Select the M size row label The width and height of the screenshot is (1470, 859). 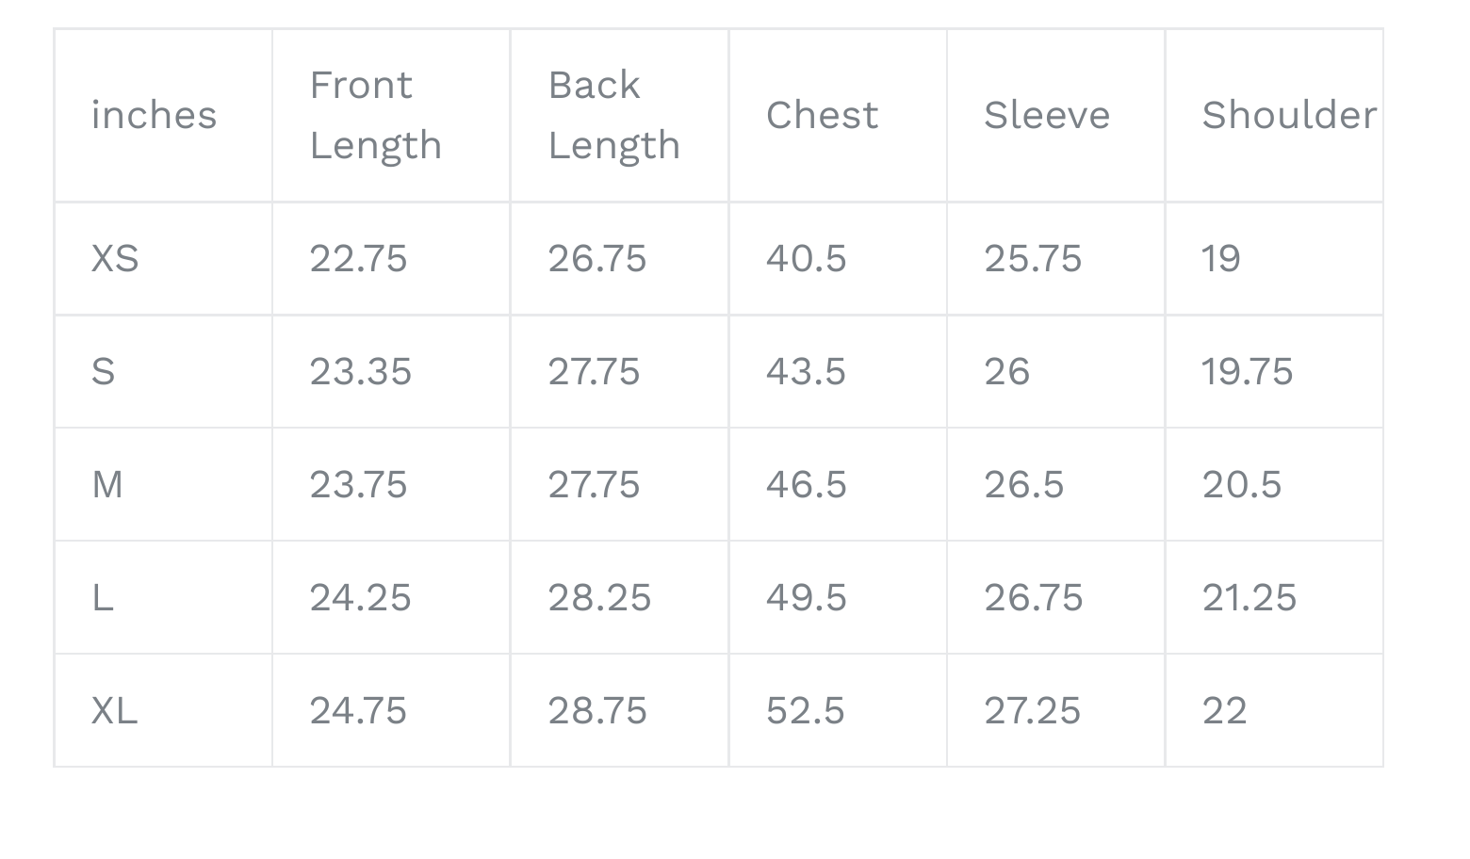pyautogui.click(x=107, y=484)
